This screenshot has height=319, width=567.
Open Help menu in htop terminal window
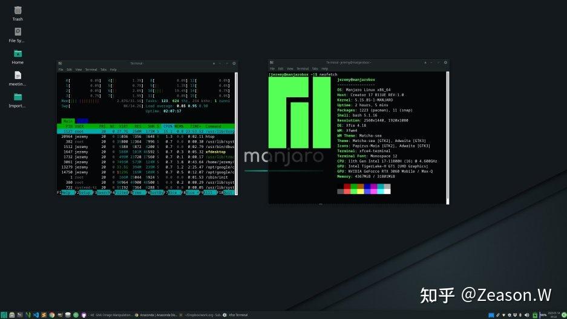113,69
